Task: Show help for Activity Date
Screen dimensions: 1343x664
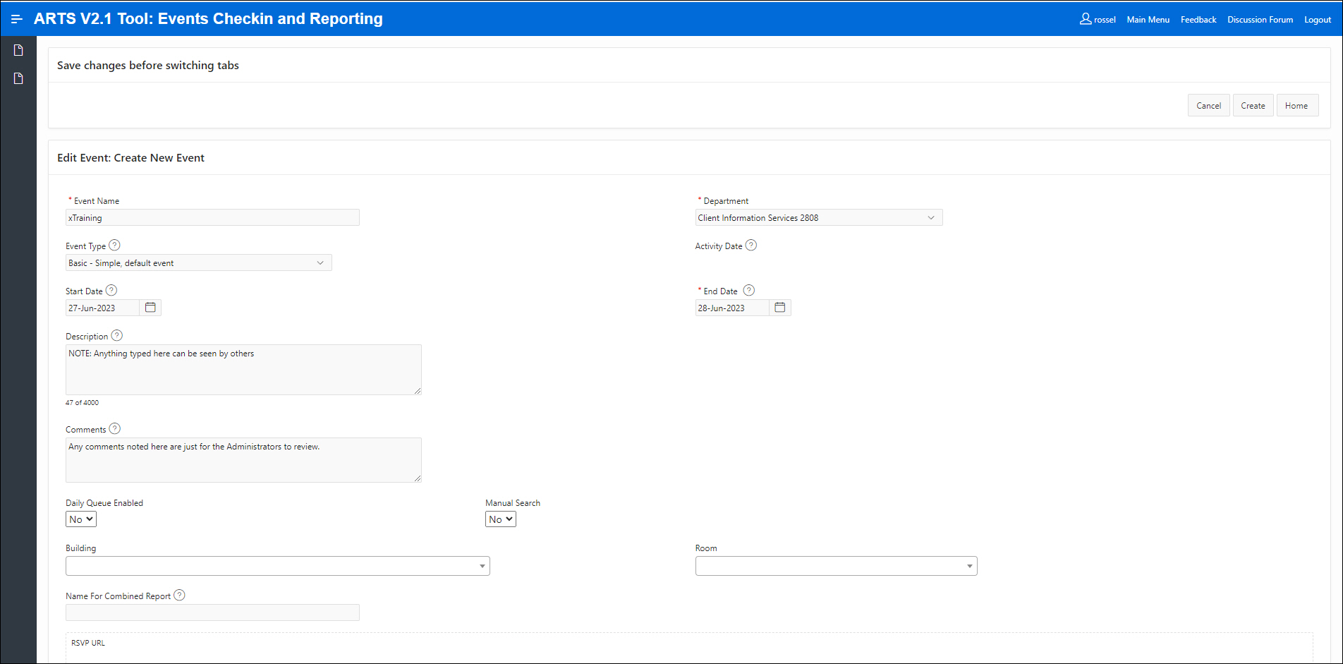Action: 751,246
